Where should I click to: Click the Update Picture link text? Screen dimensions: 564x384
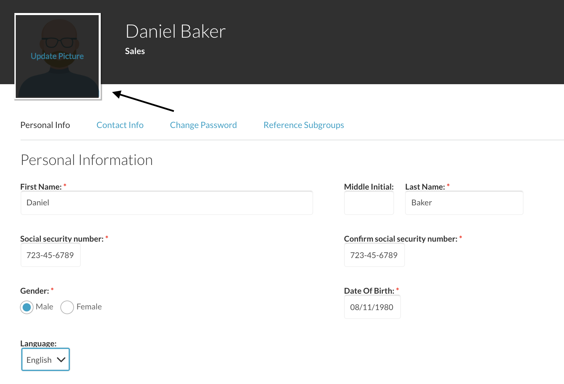(57, 56)
